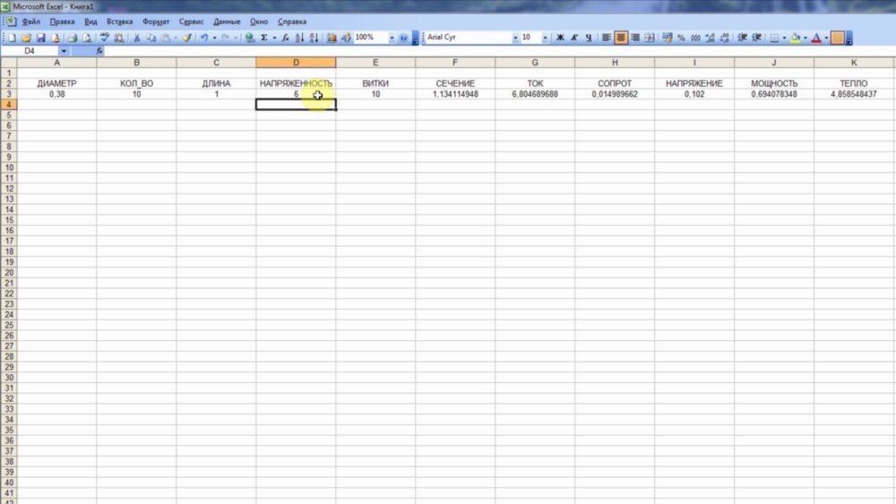Open the Сервис menu
This screenshot has height=504, width=896.
click(191, 21)
